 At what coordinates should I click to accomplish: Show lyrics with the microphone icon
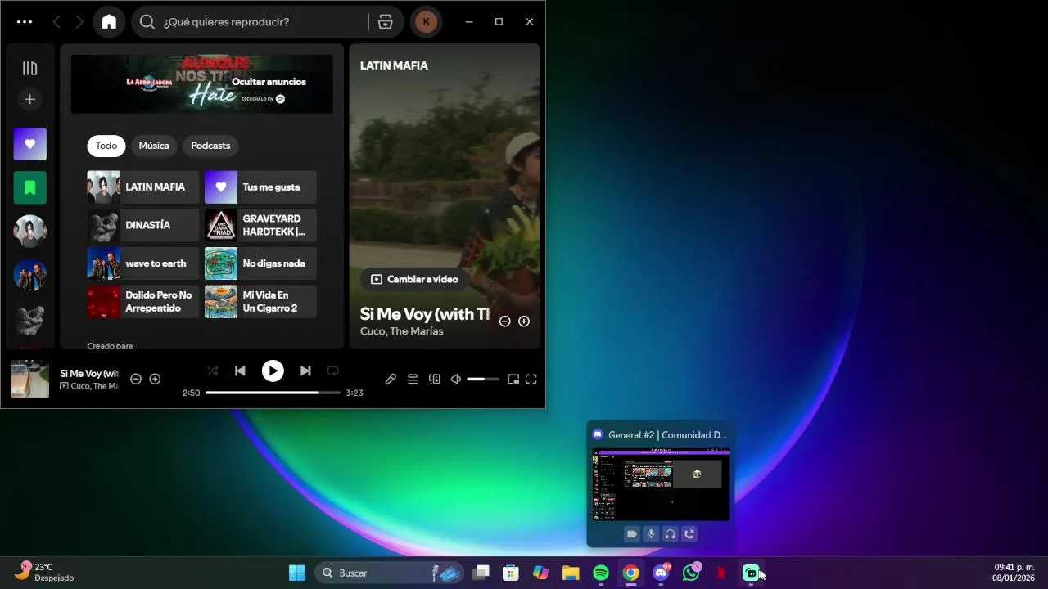coord(391,379)
